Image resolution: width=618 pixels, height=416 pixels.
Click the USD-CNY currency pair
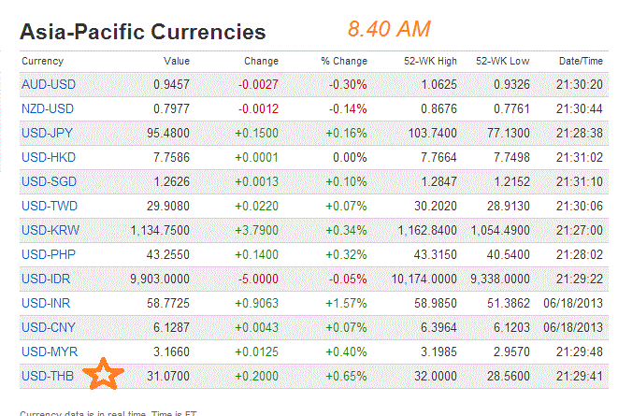click(47, 327)
